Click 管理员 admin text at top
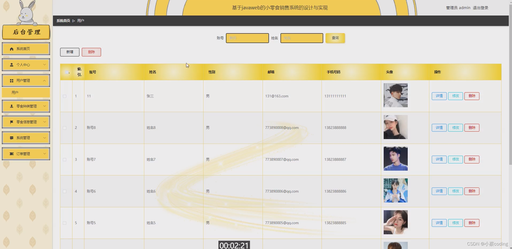Image resolution: width=512 pixels, height=249 pixels. 458,8
